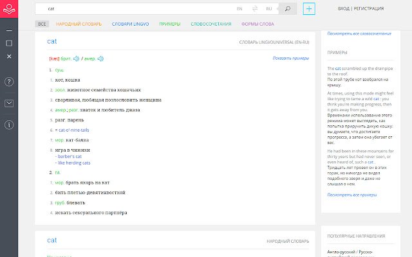Click 'животное семейства кошачьих' definition

[x=104, y=90]
